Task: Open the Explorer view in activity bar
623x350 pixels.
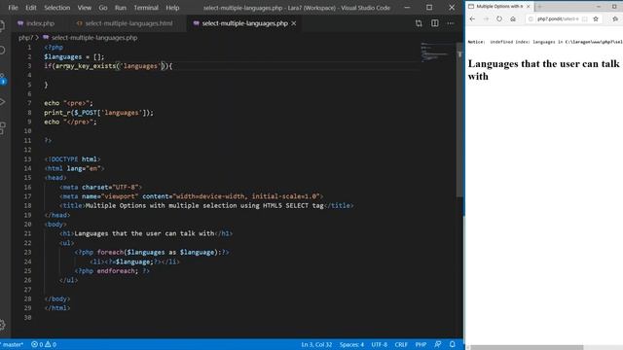Action: tap(2, 26)
